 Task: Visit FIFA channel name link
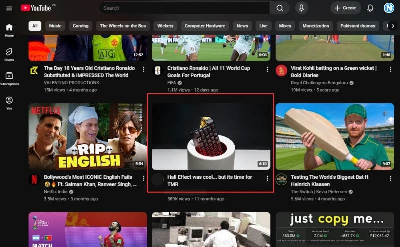tap(172, 83)
